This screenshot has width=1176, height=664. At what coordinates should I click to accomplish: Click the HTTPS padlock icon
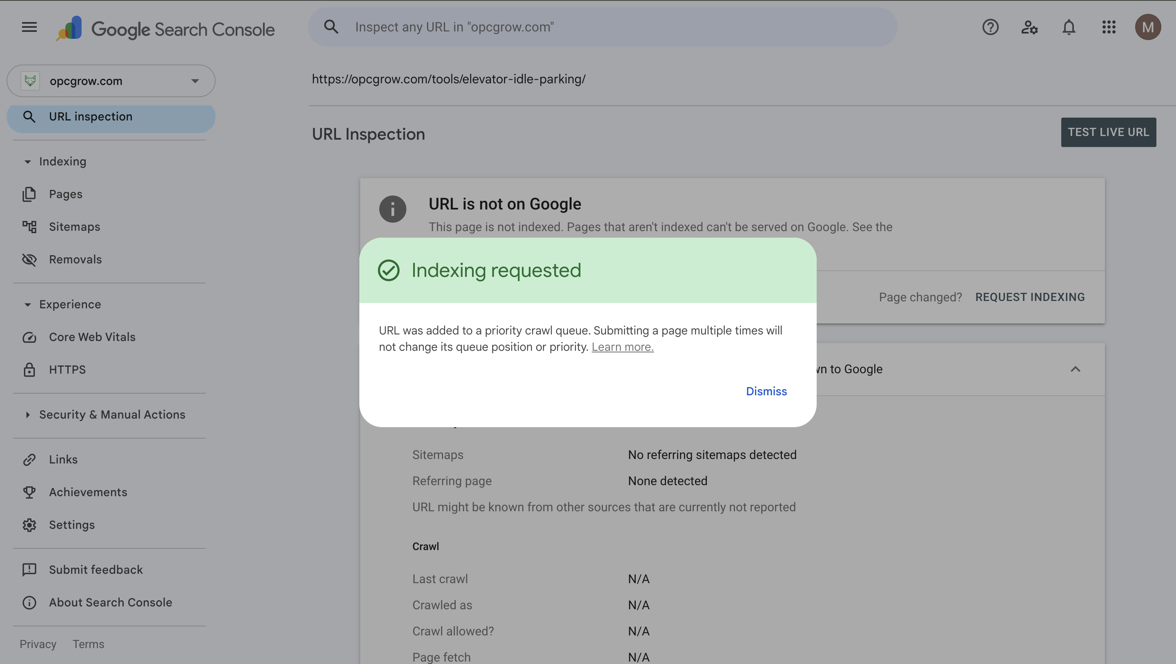point(29,370)
